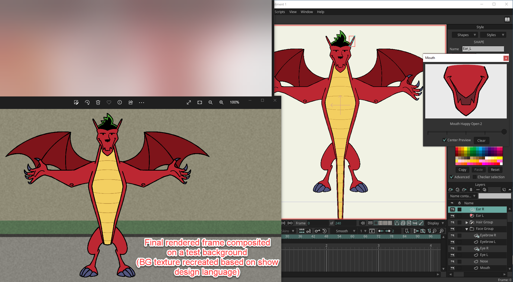This screenshot has height=282, width=513.
Task: Zoom in using Photos magnifier plus icon
Action: point(221,102)
